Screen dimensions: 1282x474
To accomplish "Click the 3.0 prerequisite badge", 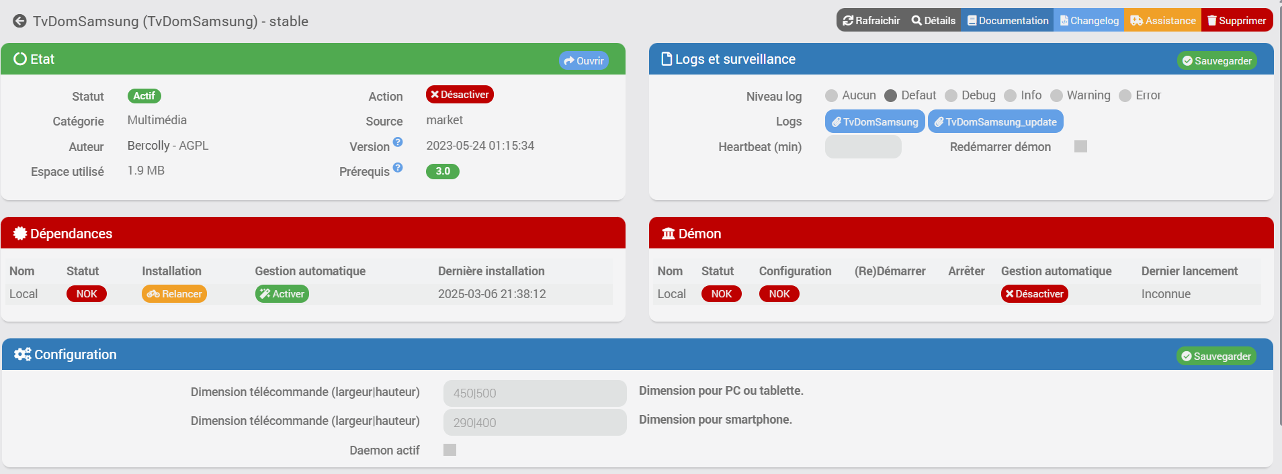I will tap(443, 171).
